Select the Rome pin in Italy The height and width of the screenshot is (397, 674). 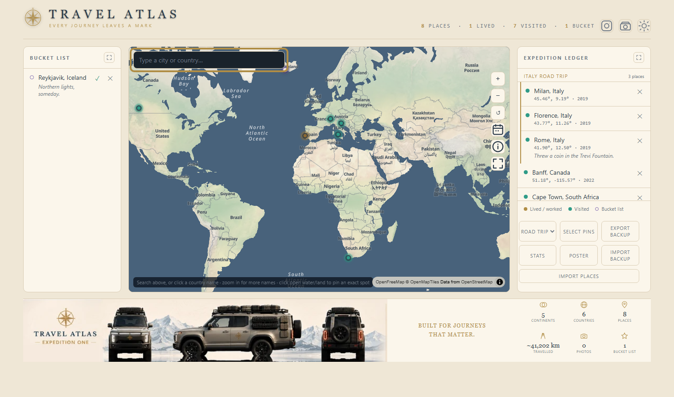(x=338, y=134)
